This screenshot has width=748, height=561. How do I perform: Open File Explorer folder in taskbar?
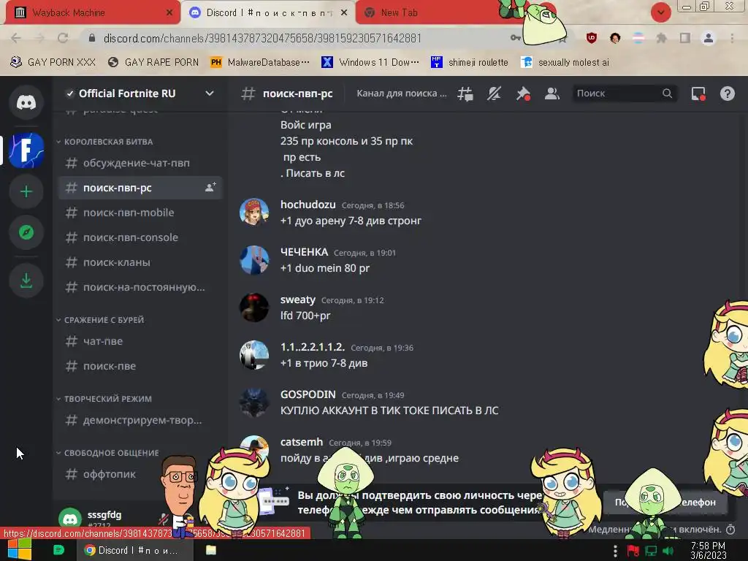coord(211,550)
